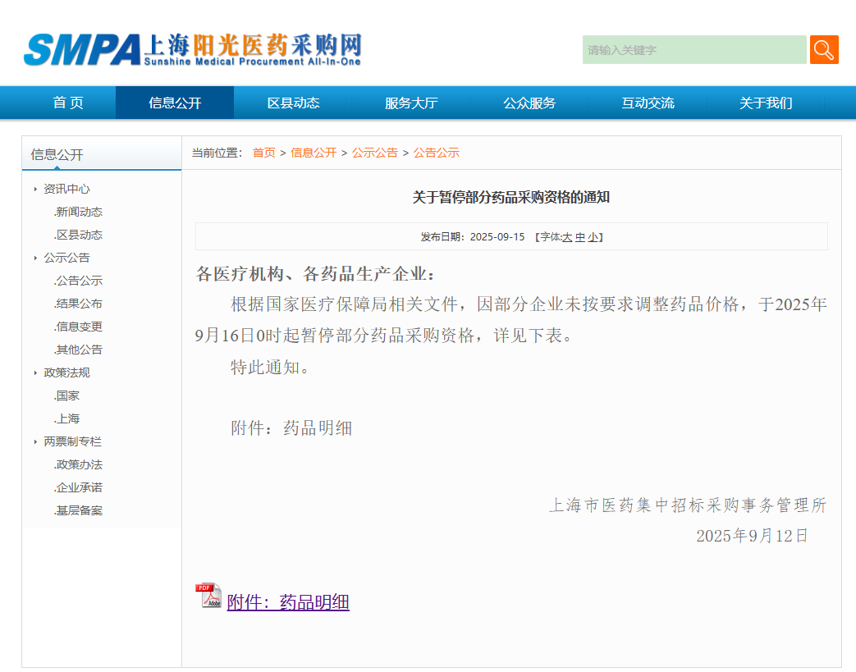Click the 附件：药品明细 download link

point(288,602)
